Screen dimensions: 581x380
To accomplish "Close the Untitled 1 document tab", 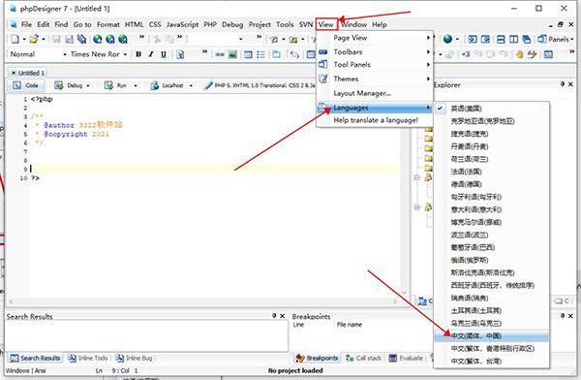I will 14,73.
